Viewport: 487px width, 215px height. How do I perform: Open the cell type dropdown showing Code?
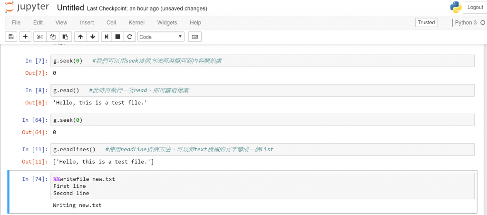coord(161,37)
